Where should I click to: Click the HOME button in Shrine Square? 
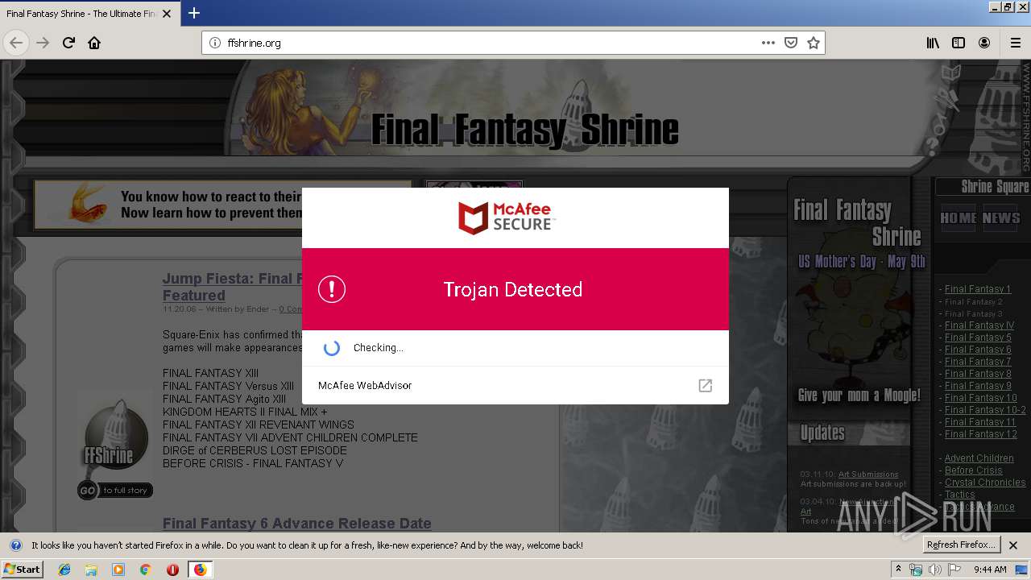(959, 218)
